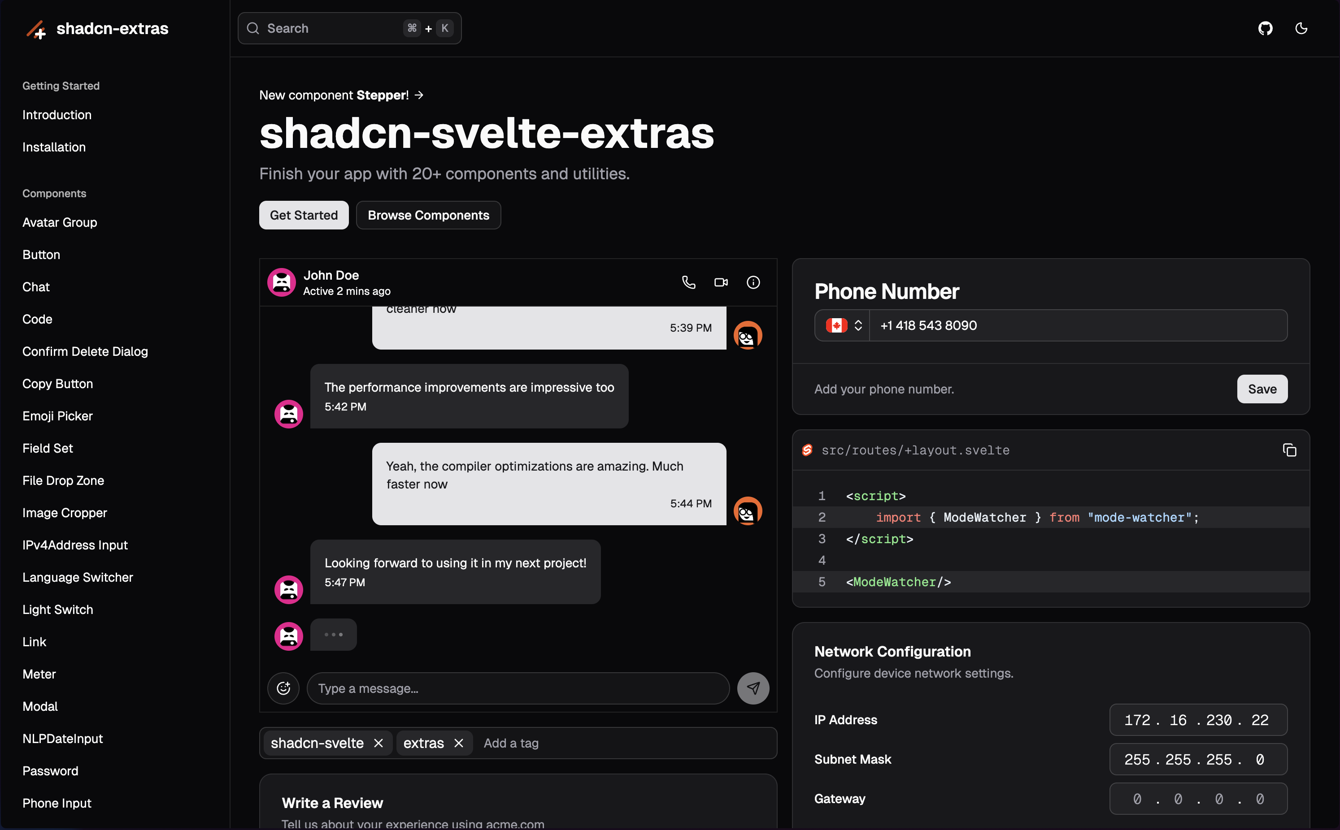Click the Subnet Mask input field
This screenshot has height=830, width=1340.
1198,759
